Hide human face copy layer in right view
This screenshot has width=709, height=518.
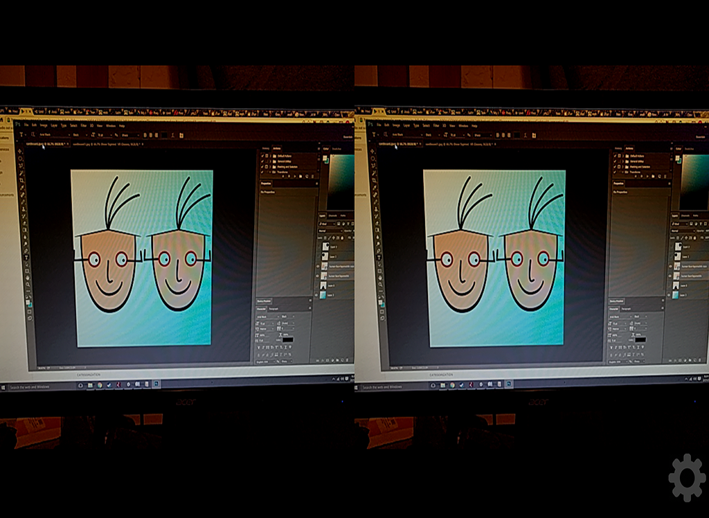point(670,267)
